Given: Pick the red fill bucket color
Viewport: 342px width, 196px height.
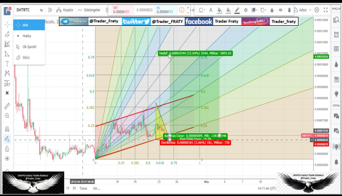Looking at the screenshot, I should (x=228, y=10).
